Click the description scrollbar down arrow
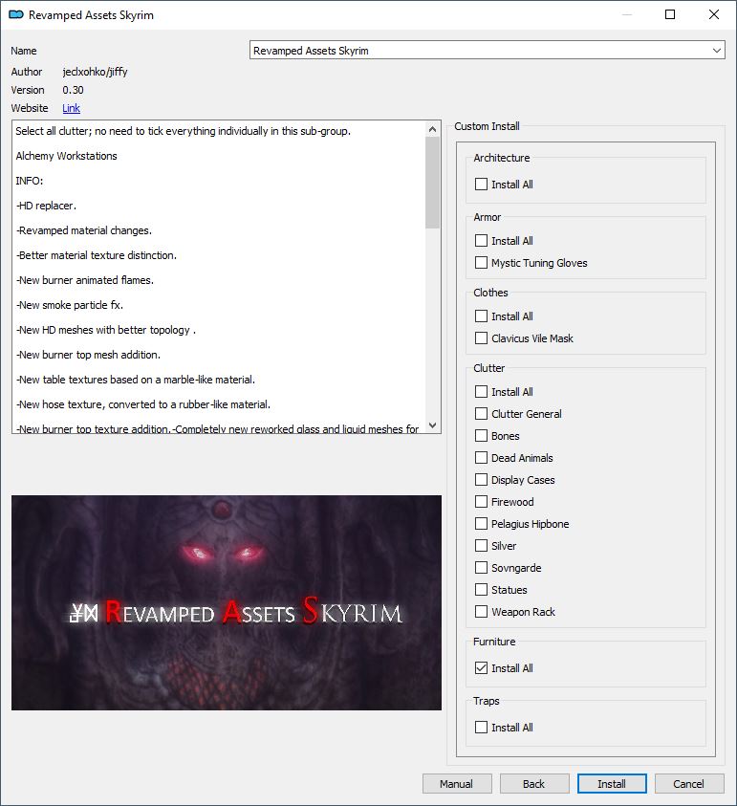 433,425
